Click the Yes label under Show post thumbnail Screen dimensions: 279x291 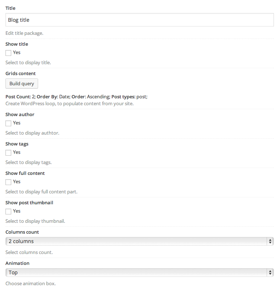tap(17, 211)
